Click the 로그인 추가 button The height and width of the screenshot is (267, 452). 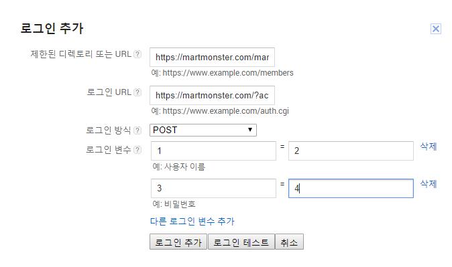(178, 242)
